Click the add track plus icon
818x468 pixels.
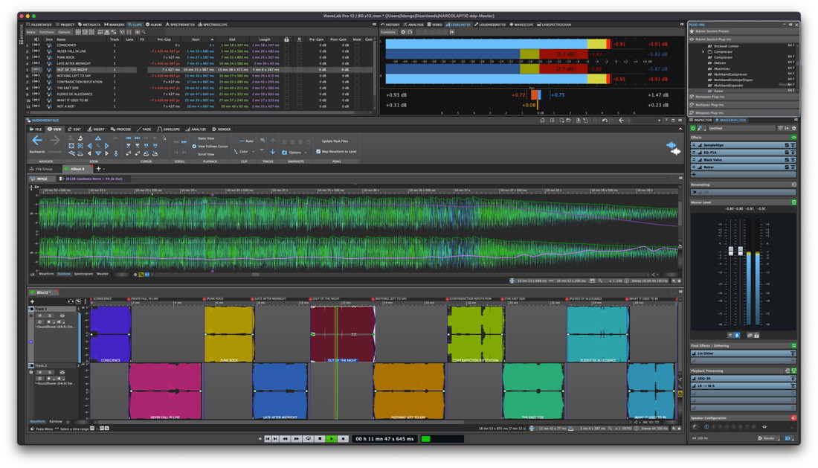click(x=33, y=301)
